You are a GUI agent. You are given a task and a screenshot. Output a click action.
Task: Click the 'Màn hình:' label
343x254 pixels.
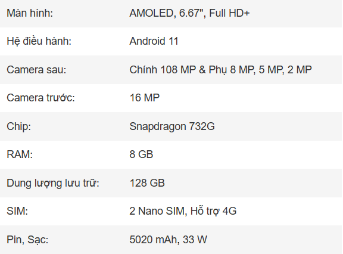(x=30, y=13)
